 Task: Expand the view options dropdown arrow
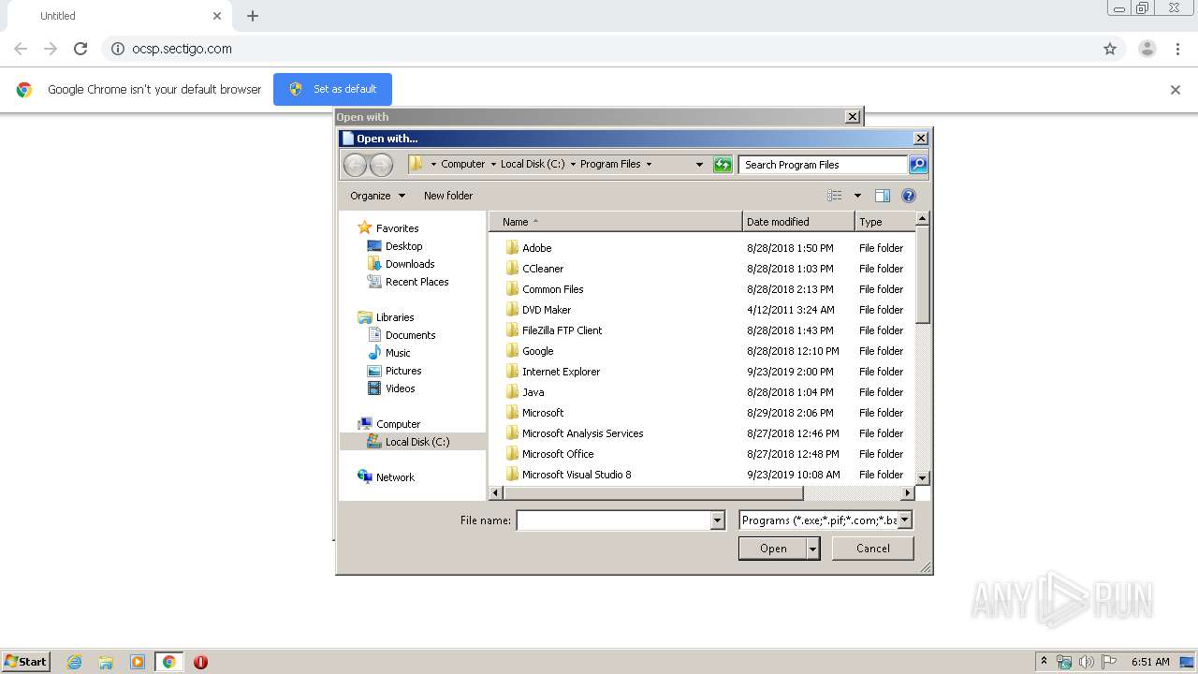tap(856, 196)
